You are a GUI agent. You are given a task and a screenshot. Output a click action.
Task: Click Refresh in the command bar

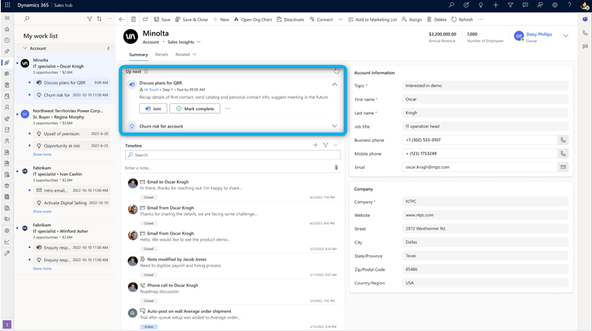[462, 20]
